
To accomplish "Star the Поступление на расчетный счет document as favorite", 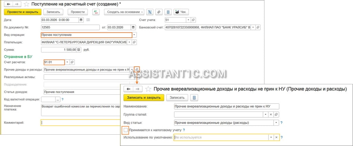I will click(x=27, y=4).
